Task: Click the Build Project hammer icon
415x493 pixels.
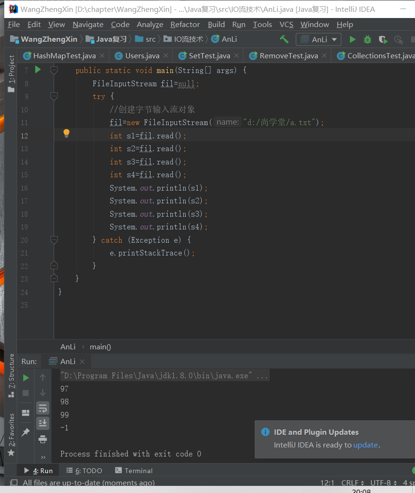Action: coord(284,39)
